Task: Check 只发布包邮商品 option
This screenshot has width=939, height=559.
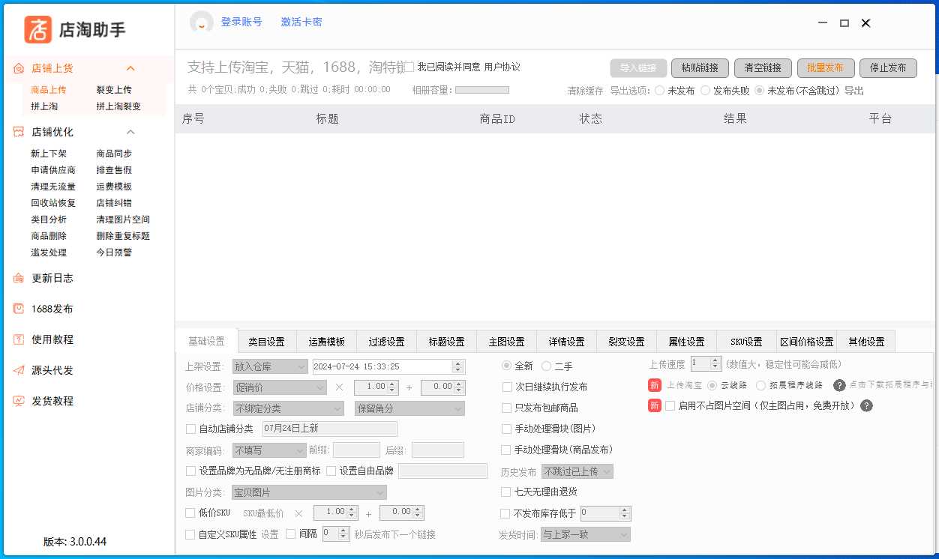Action: (x=506, y=408)
